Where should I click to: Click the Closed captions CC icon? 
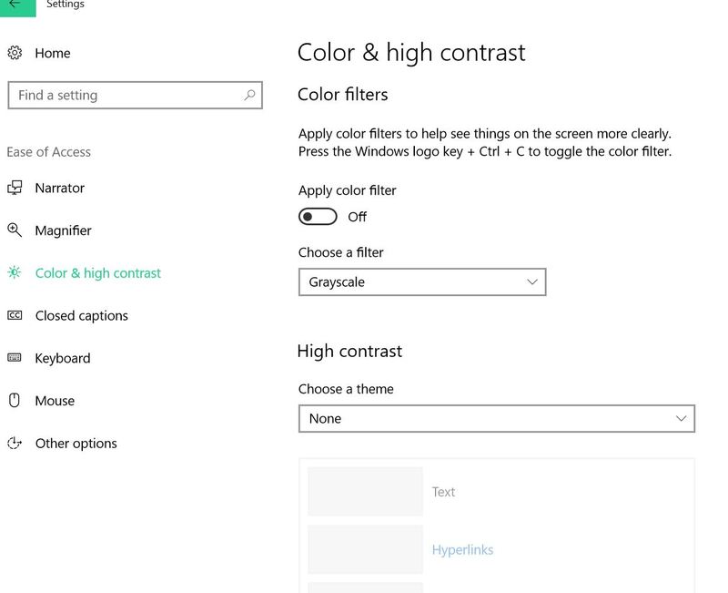tap(15, 315)
